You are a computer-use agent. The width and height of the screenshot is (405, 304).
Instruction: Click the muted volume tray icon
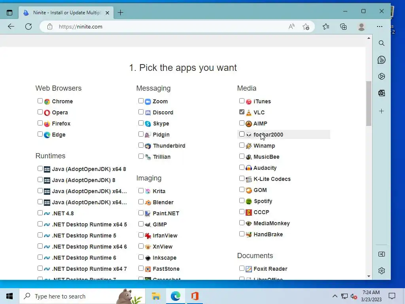click(354, 296)
